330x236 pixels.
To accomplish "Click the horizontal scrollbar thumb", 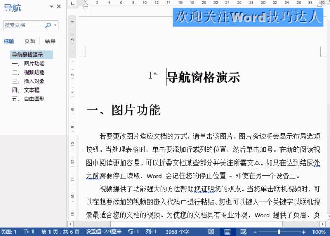I will pos(196,224).
